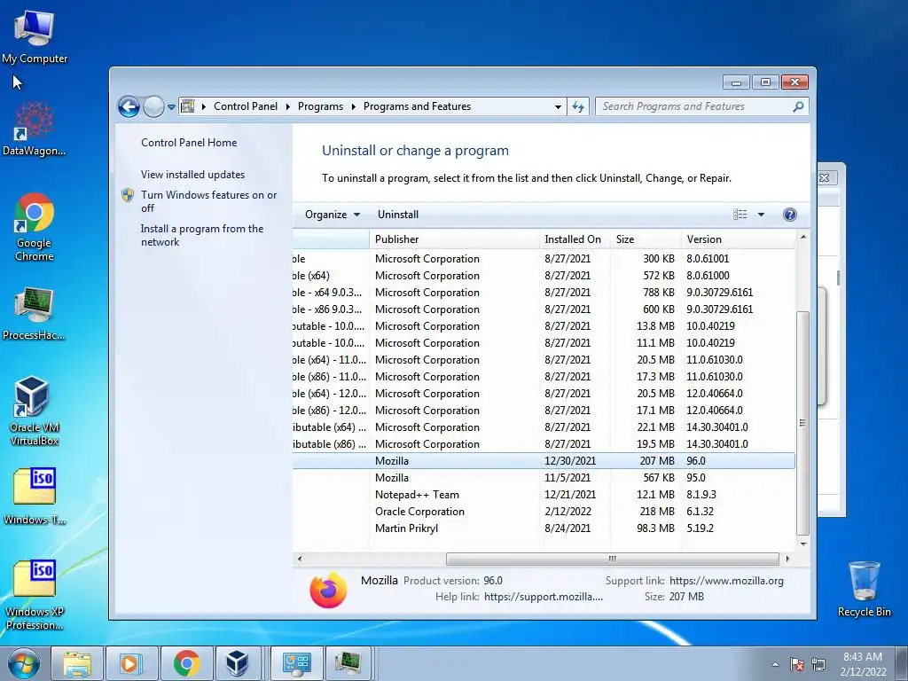Screen dimensions: 908x681
Task: Click the forward navigation button
Action: [x=153, y=106]
